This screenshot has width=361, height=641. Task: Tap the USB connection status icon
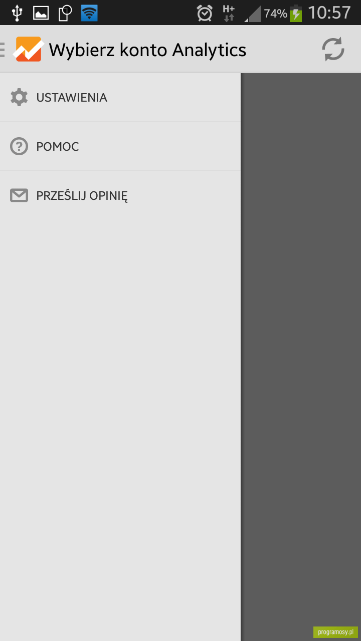point(17,13)
